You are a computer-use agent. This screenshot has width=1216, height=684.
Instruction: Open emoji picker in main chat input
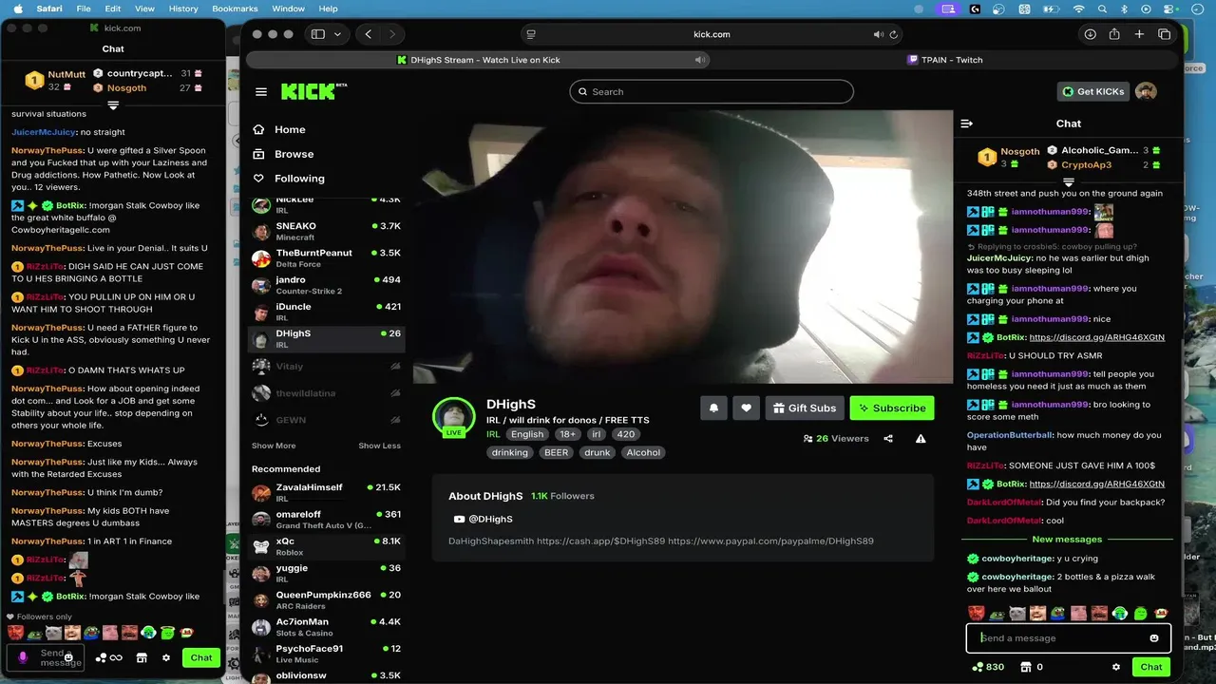pos(1154,638)
